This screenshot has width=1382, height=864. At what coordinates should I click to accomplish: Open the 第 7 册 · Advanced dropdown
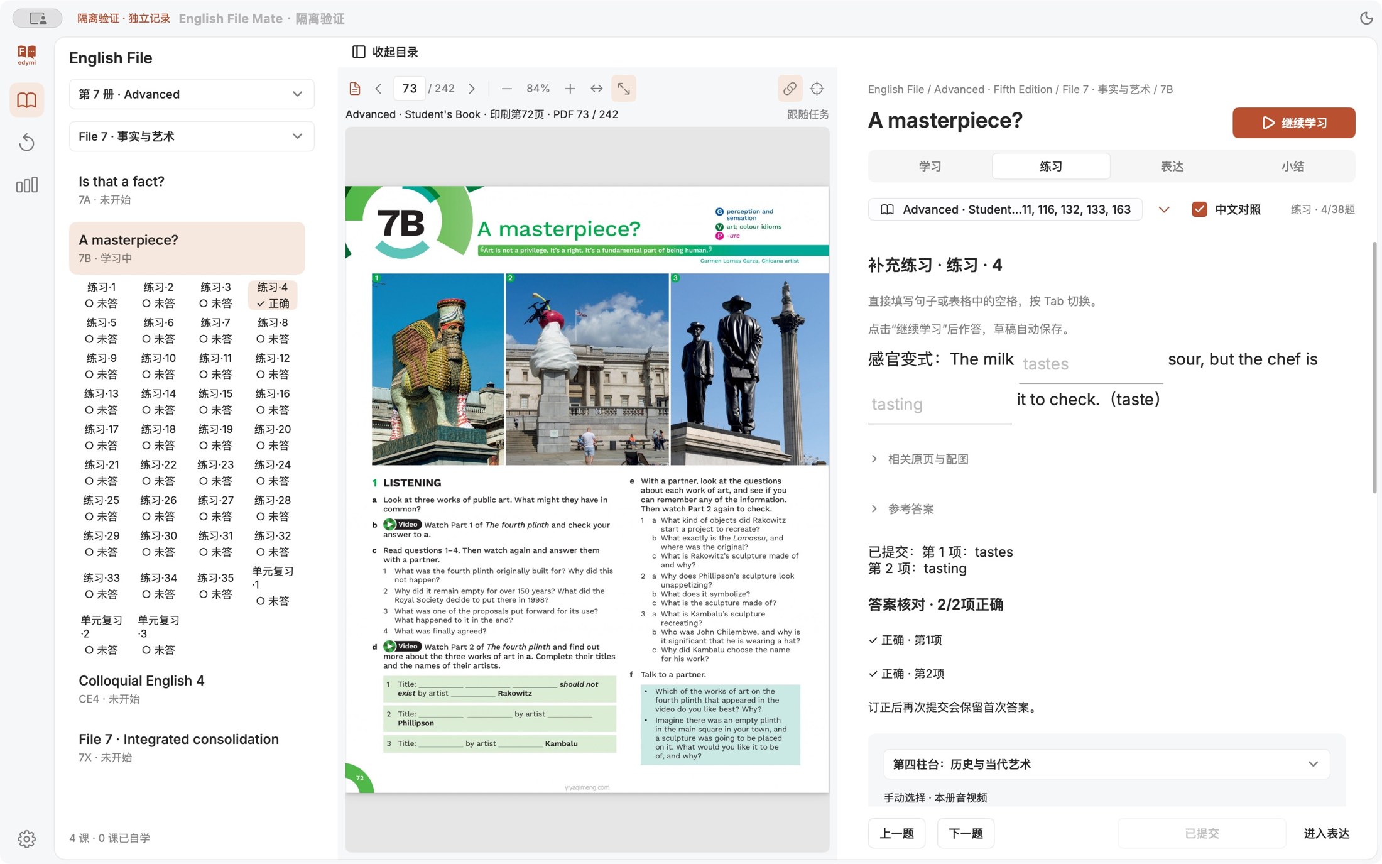click(x=192, y=94)
